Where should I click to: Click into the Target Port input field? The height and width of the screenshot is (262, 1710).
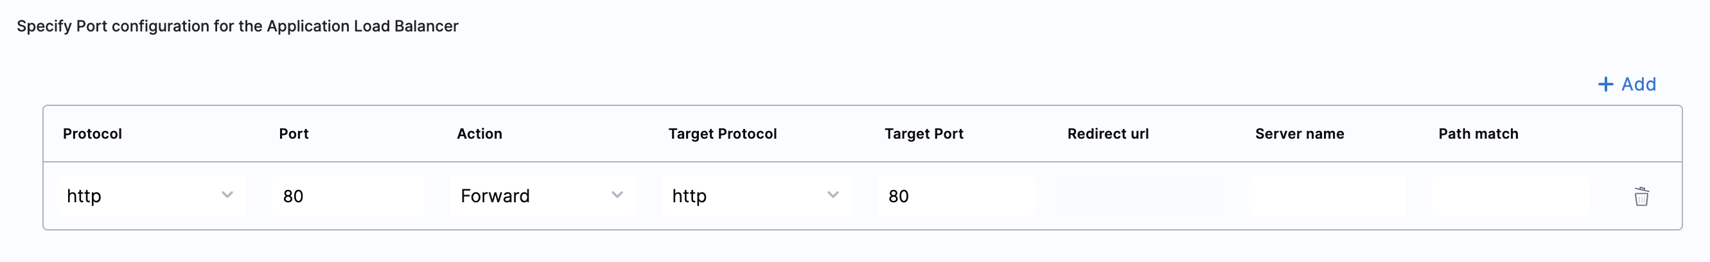(956, 196)
